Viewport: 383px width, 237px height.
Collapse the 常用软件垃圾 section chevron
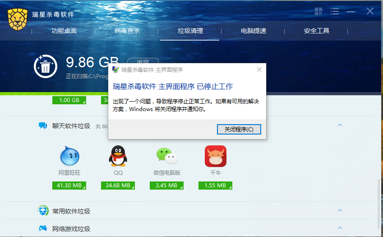[340, 210]
